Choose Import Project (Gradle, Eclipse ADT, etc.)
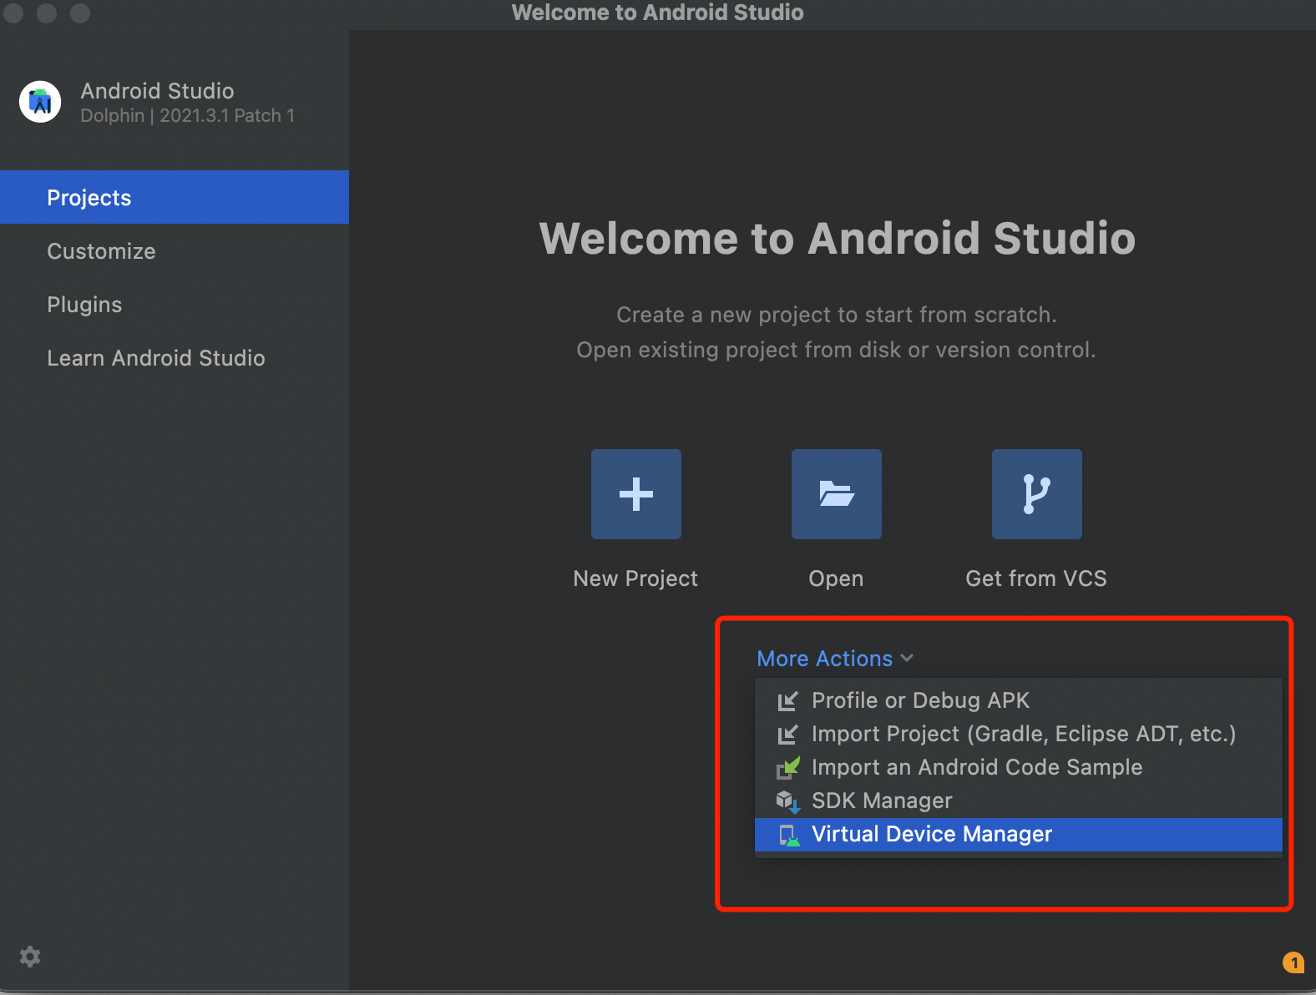The image size is (1316, 995). 1018,734
